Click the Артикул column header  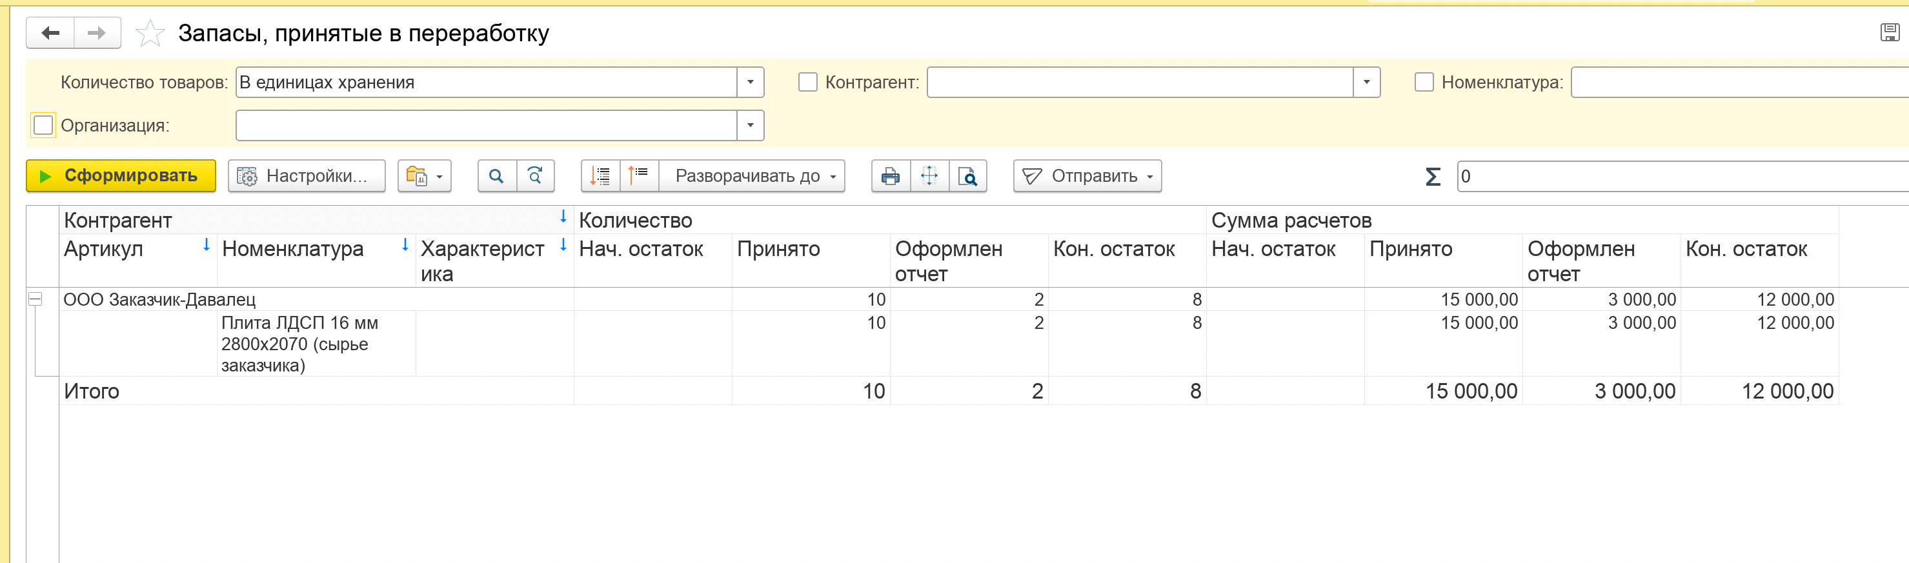pyautogui.click(x=138, y=261)
